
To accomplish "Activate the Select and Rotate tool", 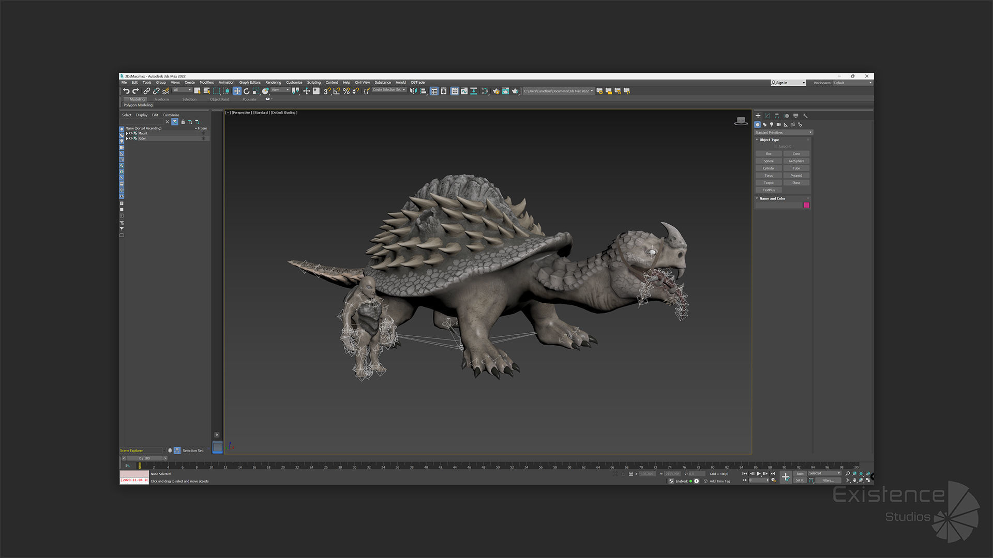I will [247, 91].
